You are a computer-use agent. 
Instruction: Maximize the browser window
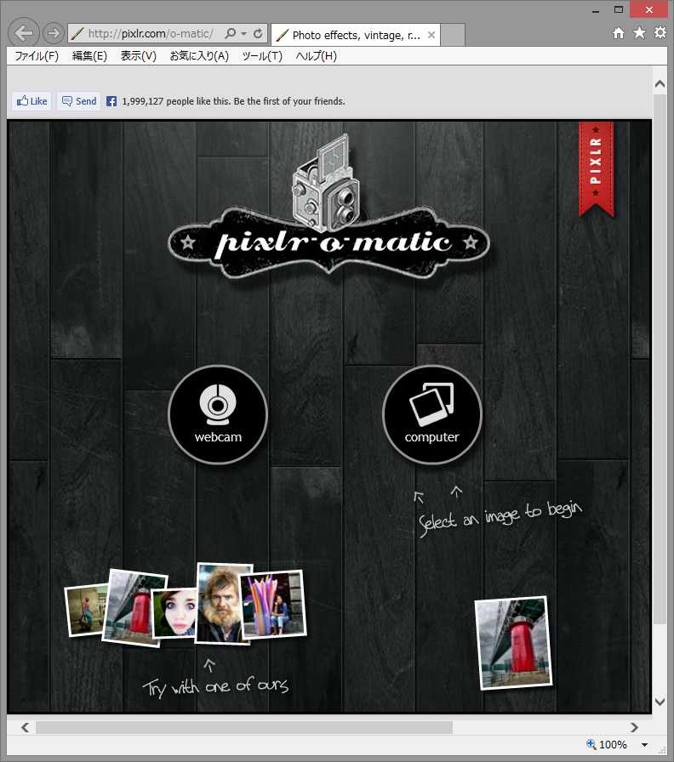619,9
